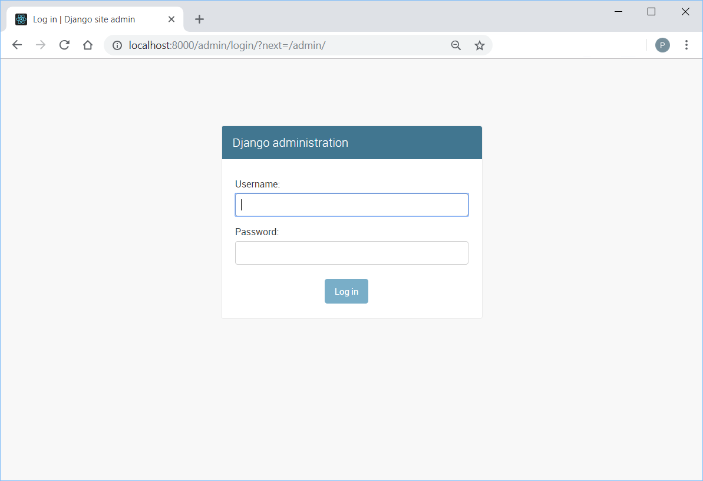Click the Django administration header title

290,143
